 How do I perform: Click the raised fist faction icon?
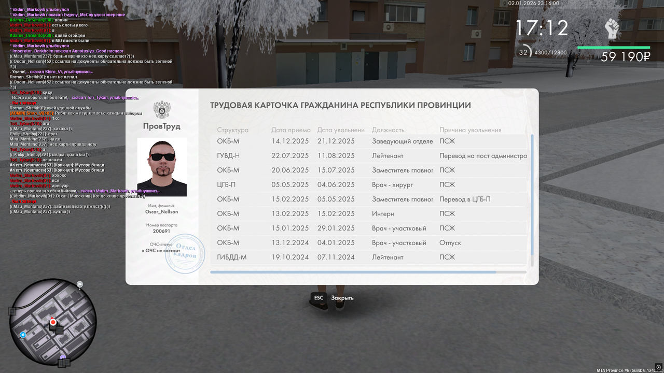click(612, 28)
